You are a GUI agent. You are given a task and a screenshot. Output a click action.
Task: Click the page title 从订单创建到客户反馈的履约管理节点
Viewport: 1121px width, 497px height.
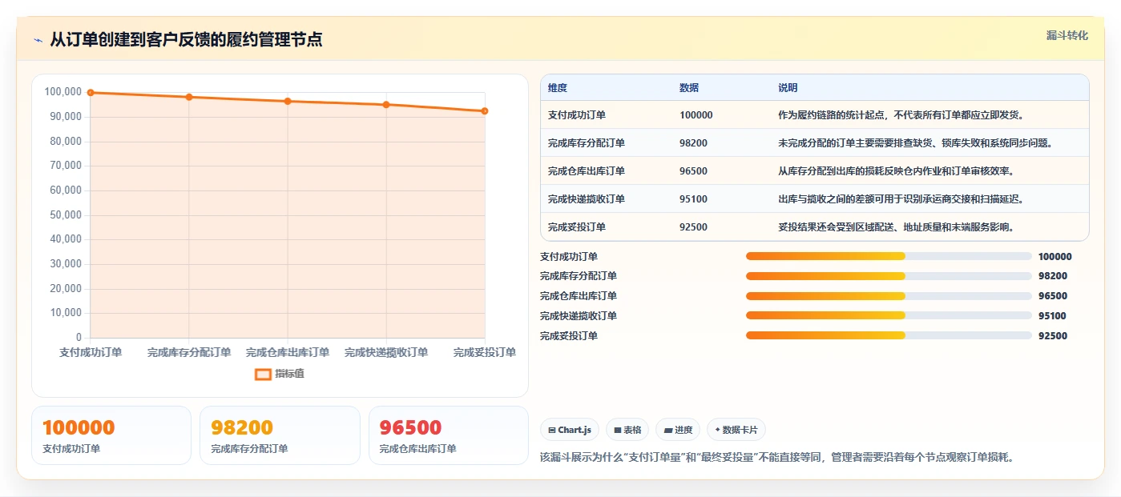click(186, 40)
